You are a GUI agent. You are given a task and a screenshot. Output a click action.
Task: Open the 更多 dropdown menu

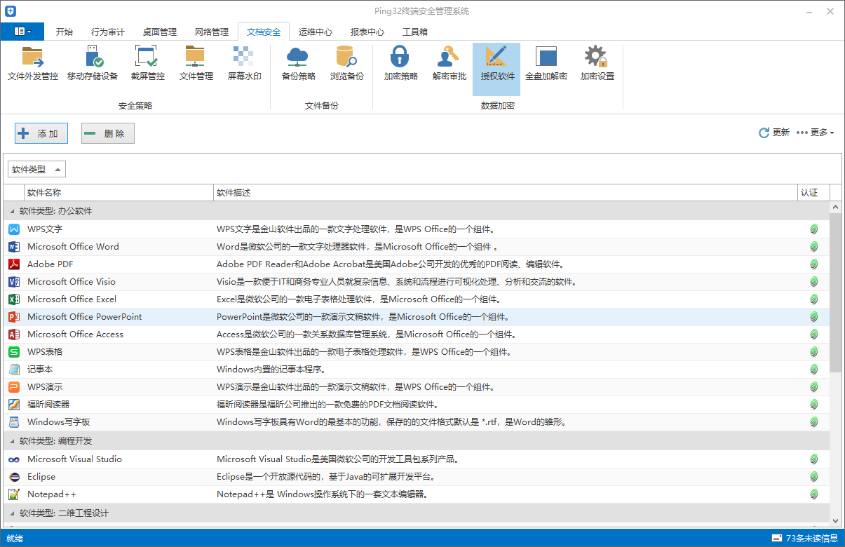click(816, 133)
